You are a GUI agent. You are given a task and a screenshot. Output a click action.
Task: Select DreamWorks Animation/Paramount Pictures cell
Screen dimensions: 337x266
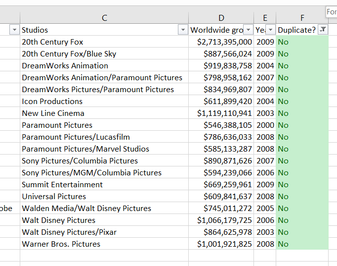pyautogui.click(x=104, y=77)
